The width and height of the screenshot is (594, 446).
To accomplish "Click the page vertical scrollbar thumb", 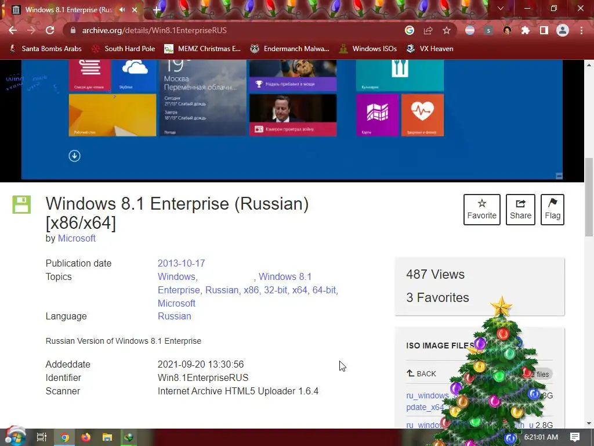I will click(x=589, y=197).
